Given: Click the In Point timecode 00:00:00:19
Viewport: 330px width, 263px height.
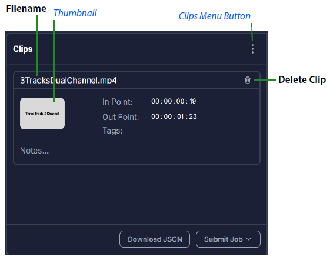Looking at the screenshot, I should [174, 102].
